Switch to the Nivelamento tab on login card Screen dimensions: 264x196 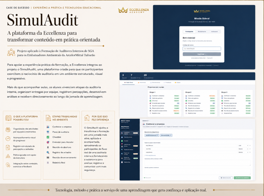(202, 32)
